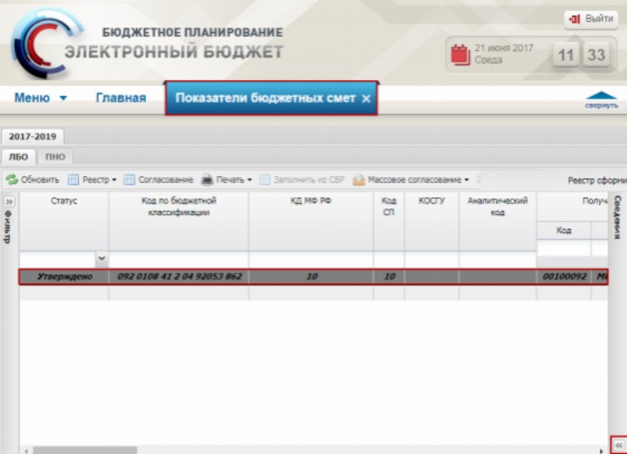627x454 pixels.
Task: Click the Выйти logout button
Action: click(x=590, y=19)
